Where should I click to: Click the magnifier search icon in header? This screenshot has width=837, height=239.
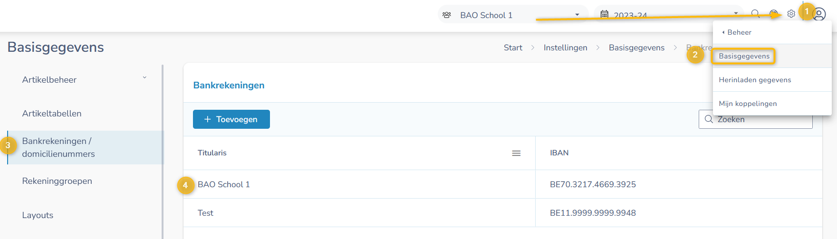click(755, 14)
